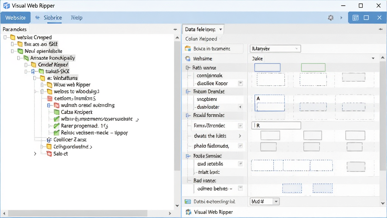The width and height of the screenshot is (387, 218).
Task: Click green icon of Catza Knciperk
Action: tap(57, 112)
